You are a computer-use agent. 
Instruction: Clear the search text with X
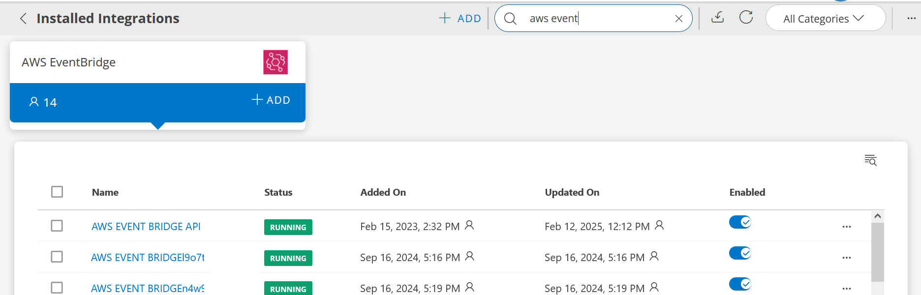pyautogui.click(x=679, y=19)
